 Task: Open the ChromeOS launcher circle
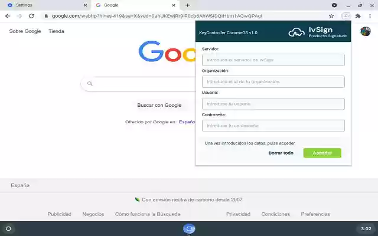click(x=8, y=229)
